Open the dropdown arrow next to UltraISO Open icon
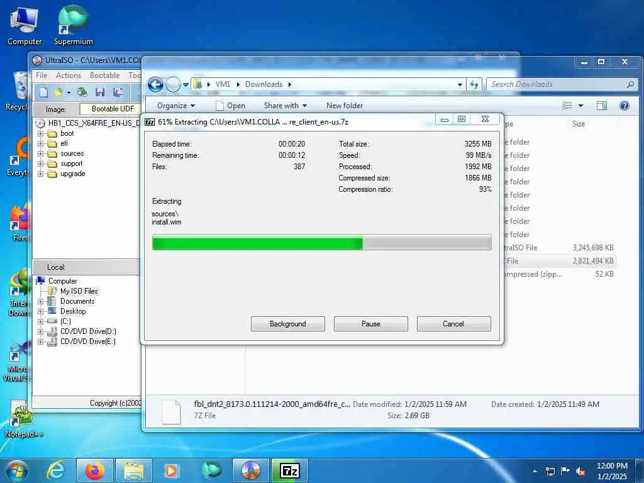This screenshot has width=644, height=483. click(69, 93)
